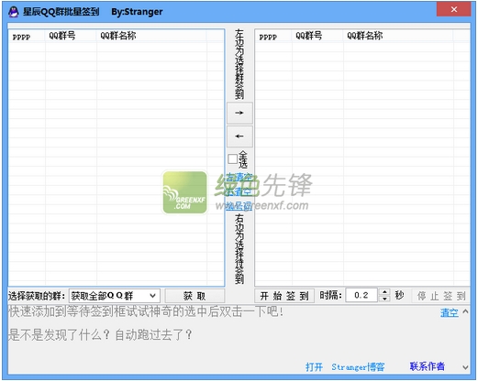Click the left arrow move button
The height and width of the screenshot is (381, 478).
tap(239, 136)
